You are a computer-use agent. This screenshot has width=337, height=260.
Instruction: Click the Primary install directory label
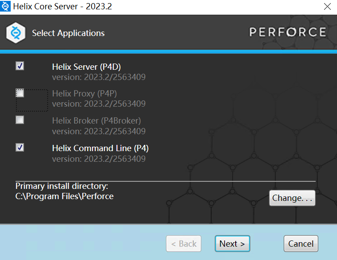click(x=62, y=186)
